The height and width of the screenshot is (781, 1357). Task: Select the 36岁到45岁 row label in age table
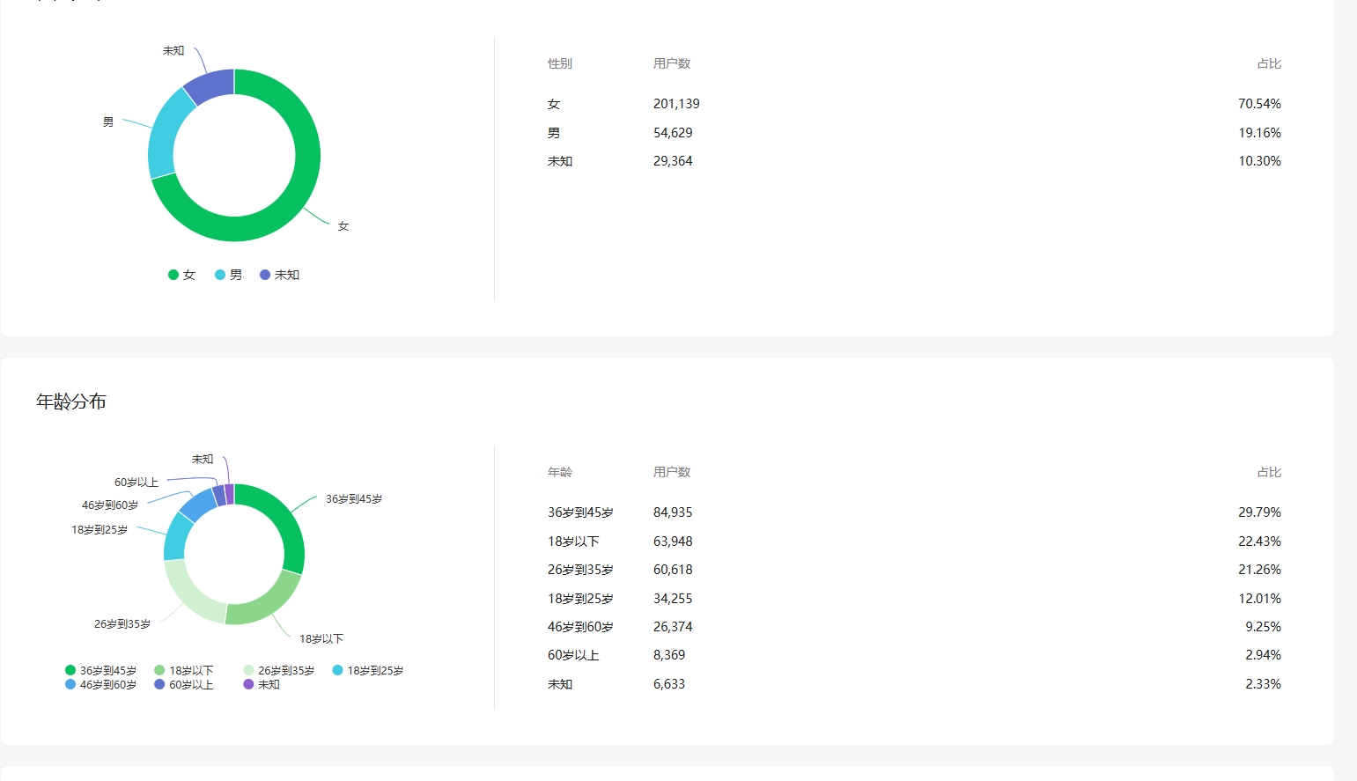(x=580, y=512)
